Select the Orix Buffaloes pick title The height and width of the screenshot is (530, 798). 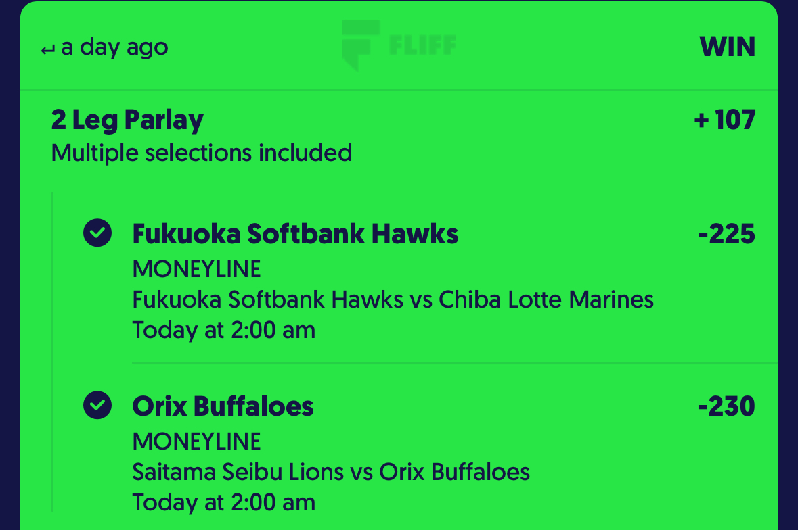(x=223, y=406)
